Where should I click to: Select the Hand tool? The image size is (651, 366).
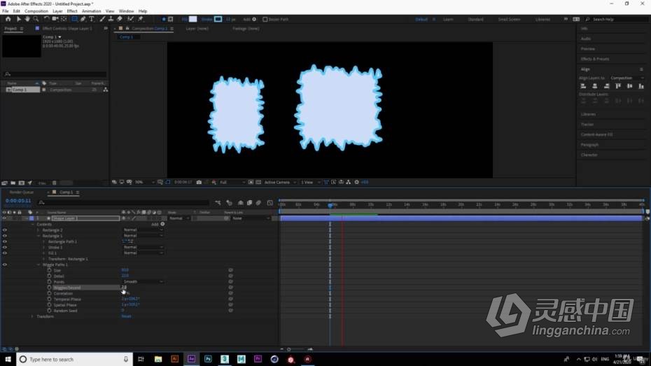click(x=27, y=19)
